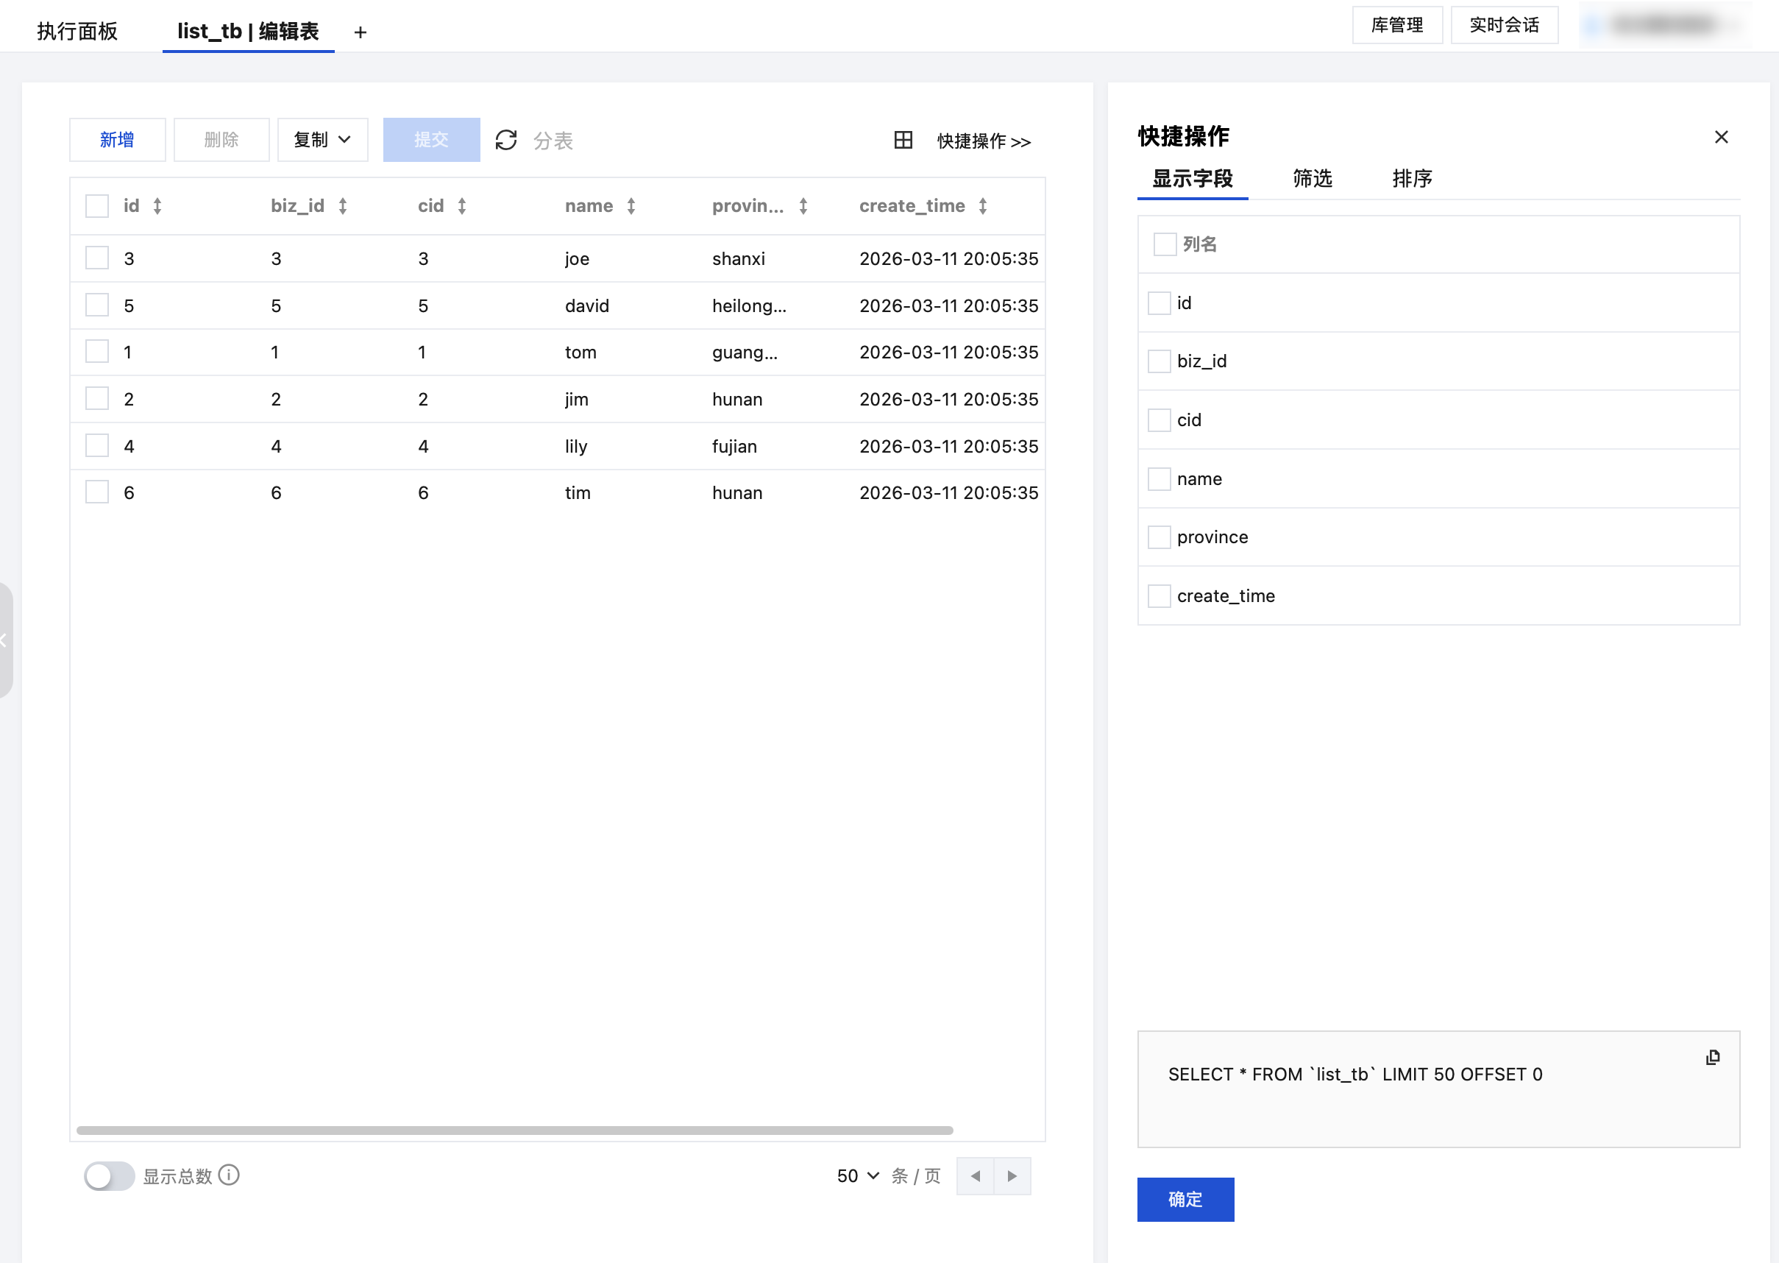
Task: Sort by the id column arrows
Action: pyautogui.click(x=157, y=206)
